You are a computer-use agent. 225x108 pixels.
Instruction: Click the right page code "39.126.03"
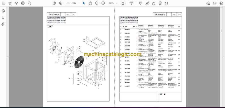(160, 14)
